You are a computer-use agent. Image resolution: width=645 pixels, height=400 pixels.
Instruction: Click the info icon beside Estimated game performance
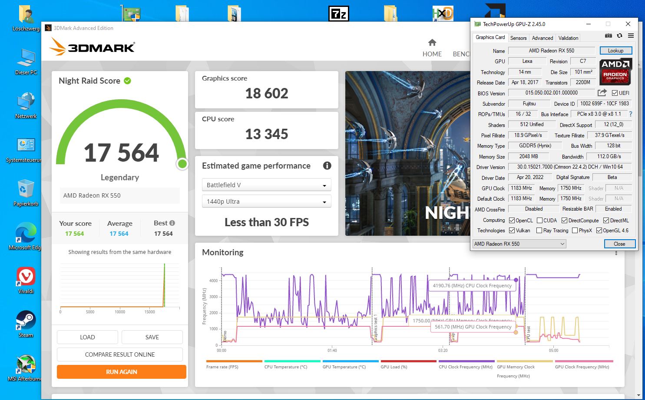[x=327, y=166]
